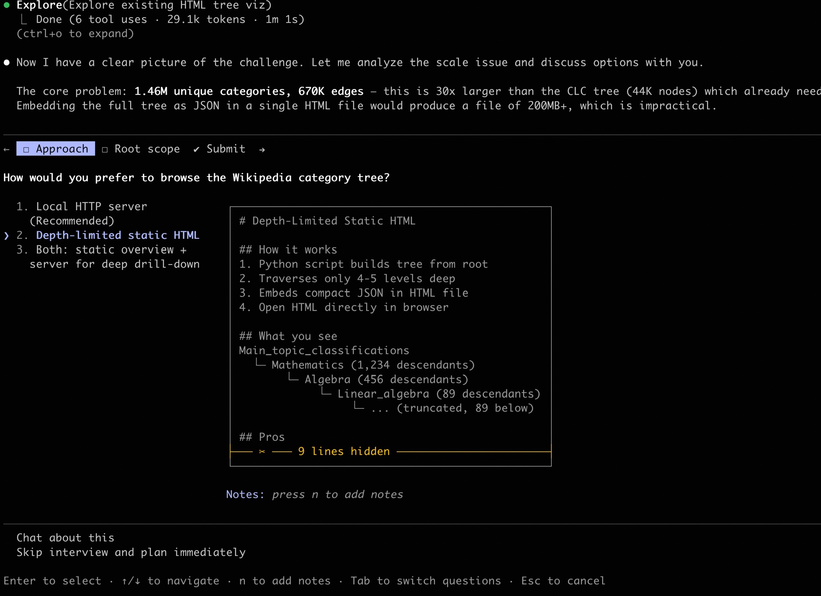Viewport: 821px width, 596px height.
Task: Click Skip interview and plan immediately
Action: click(x=131, y=552)
